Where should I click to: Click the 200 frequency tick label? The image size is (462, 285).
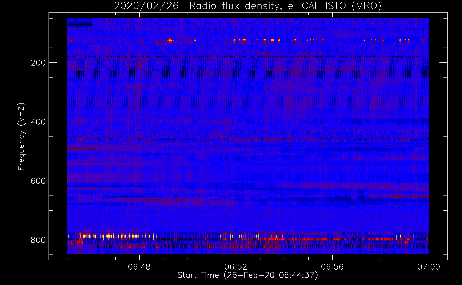point(38,63)
